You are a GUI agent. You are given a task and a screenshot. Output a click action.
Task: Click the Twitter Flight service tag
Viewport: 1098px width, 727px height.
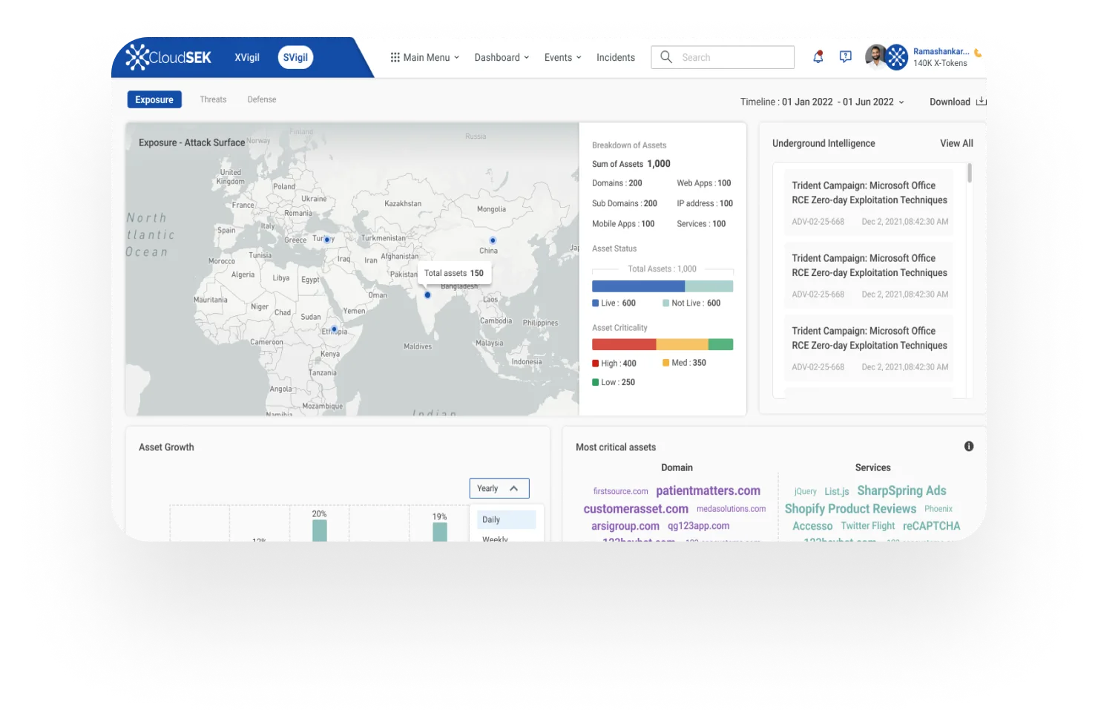point(867,526)
